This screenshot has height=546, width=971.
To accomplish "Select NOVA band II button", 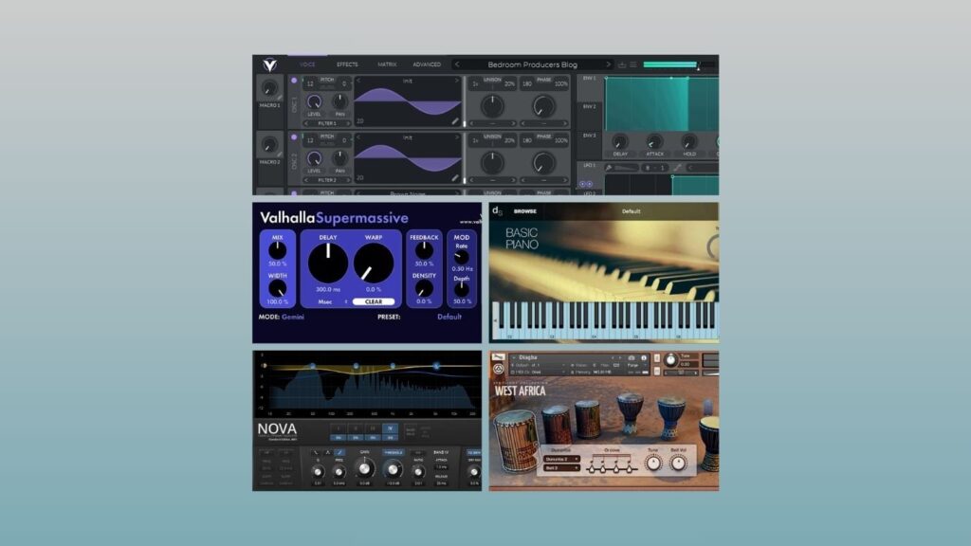I will tap(356, 428).
